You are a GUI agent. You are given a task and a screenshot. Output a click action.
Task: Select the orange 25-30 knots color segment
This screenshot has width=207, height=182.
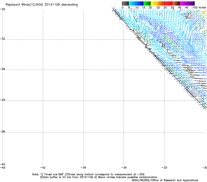click(162, 3)
